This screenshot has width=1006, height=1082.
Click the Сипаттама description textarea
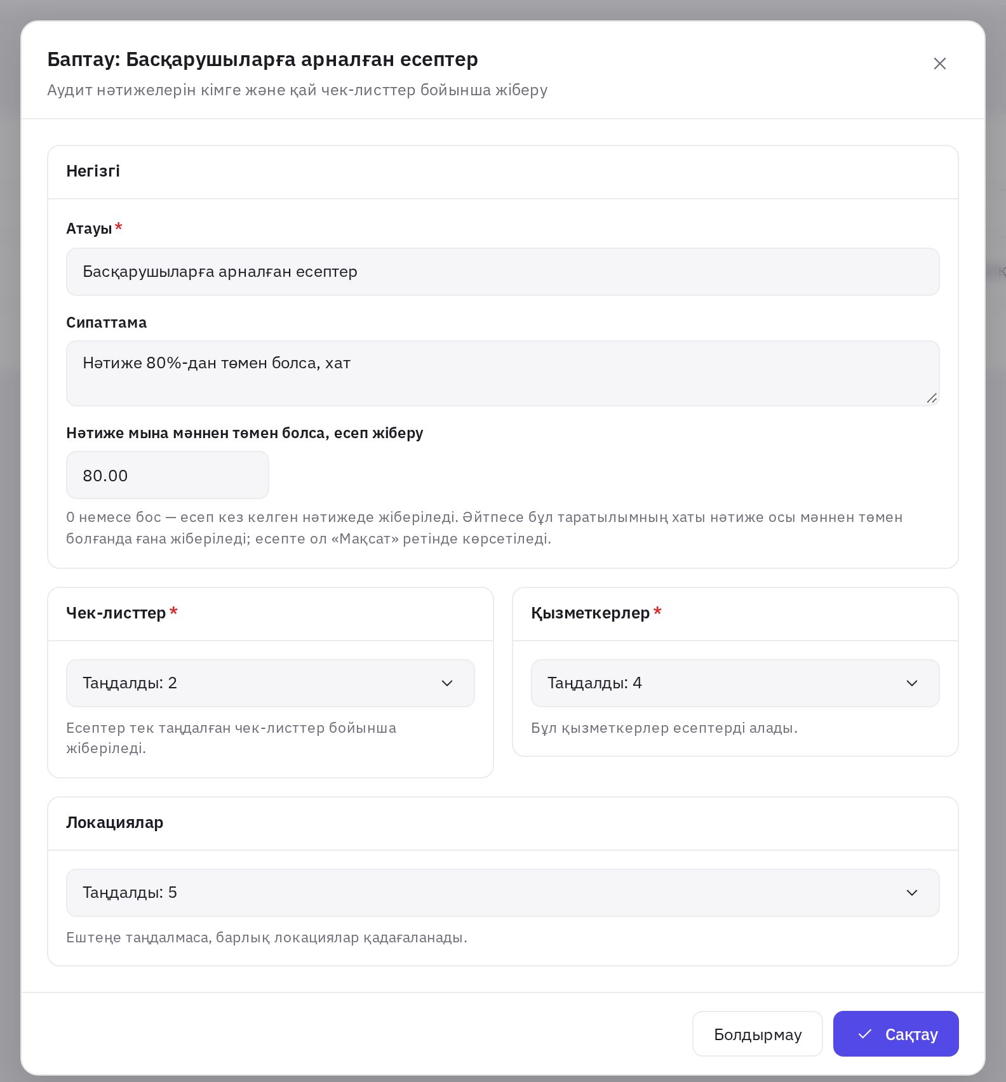pyautogui.click(x=502, y=373)
